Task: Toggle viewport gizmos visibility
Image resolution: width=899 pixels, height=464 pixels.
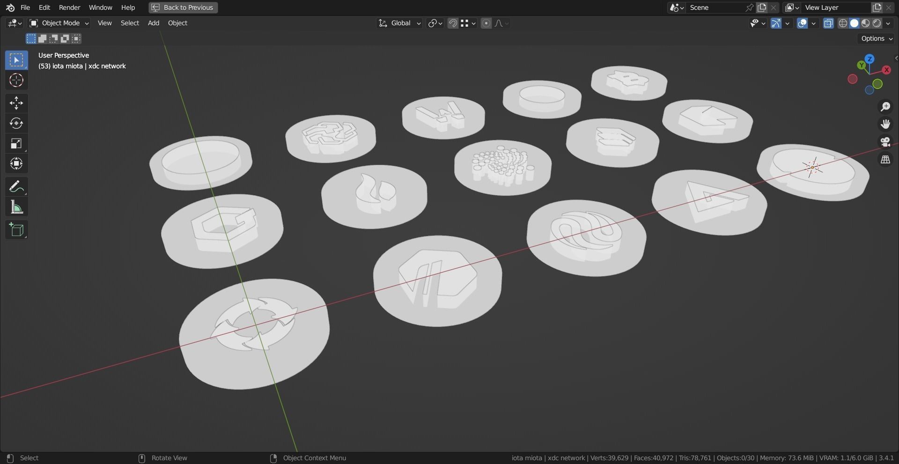Action: point(776,23)
